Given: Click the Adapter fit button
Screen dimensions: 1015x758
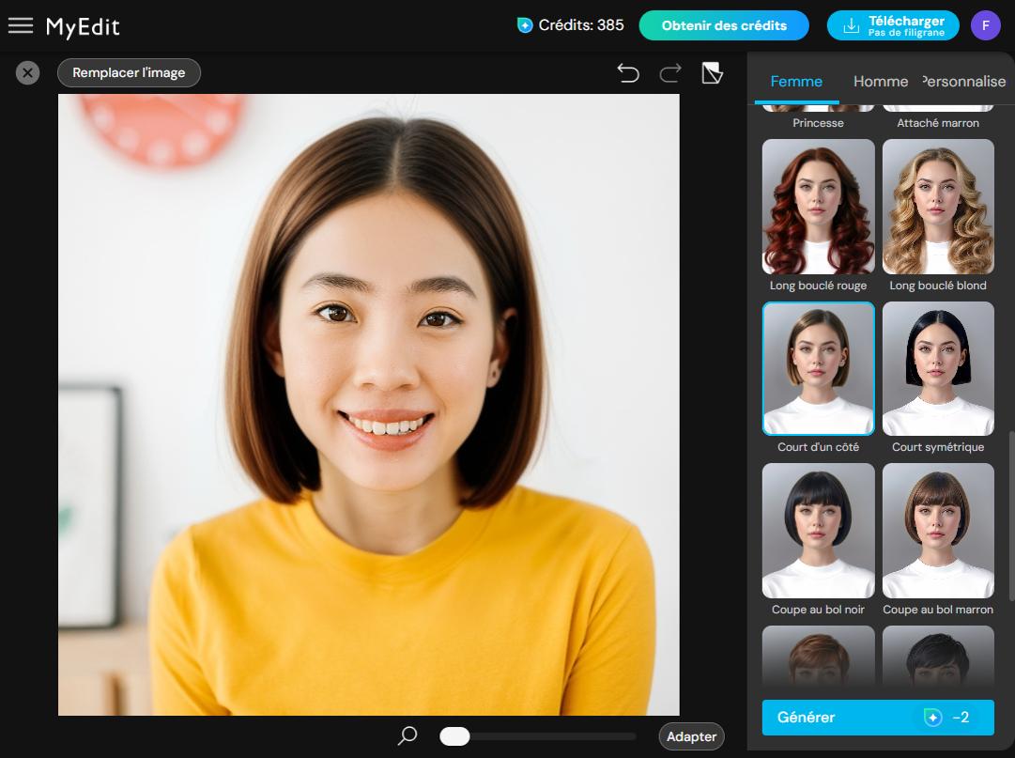Looking at the screenshot, I should click(x=691, y=736).
